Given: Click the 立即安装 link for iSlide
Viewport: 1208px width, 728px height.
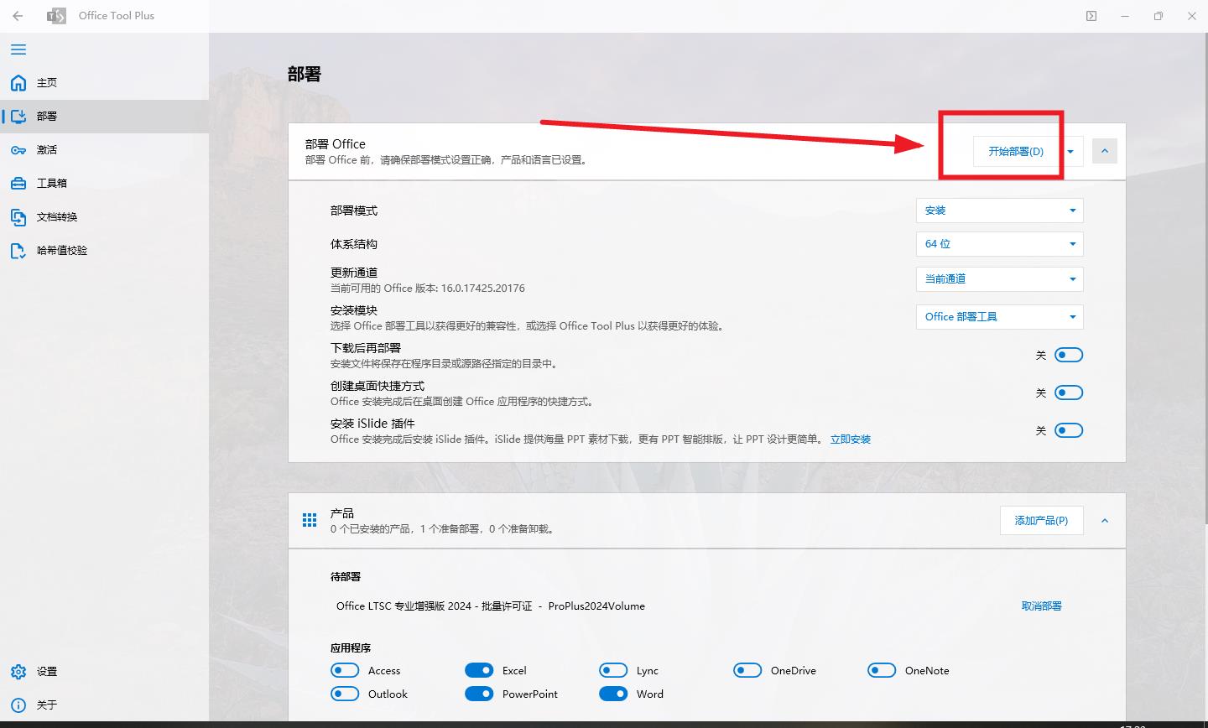Looking at the screenshot, I should pos(851,439).
